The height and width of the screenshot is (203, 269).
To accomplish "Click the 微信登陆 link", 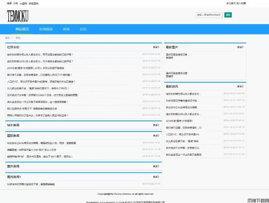I will (x=33, y=3).
